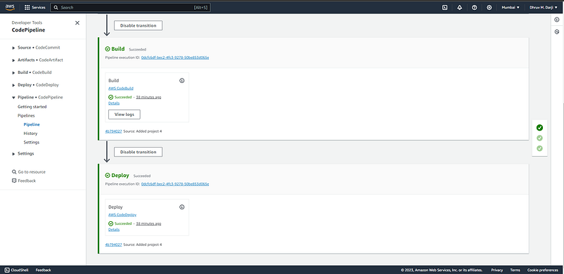Select Getting started in sidebar
The image size is (564, 274).
point(32,107)
